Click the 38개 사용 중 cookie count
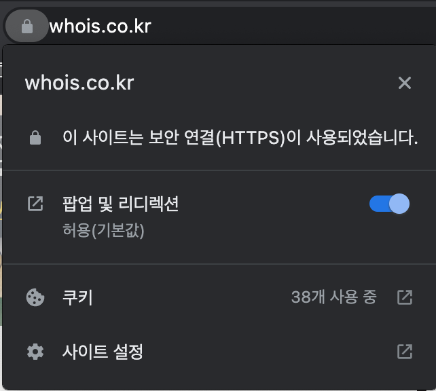Screen dimensions: 436x391 [x=333, y=297]
